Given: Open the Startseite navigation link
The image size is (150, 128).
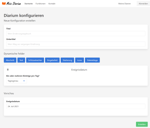Looking at the screenshot, I should click(29, 4).
